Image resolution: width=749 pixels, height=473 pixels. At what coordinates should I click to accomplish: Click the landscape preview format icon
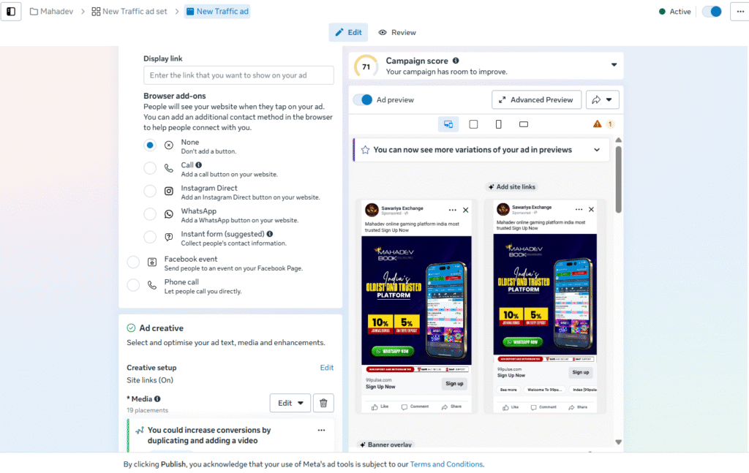524,124
